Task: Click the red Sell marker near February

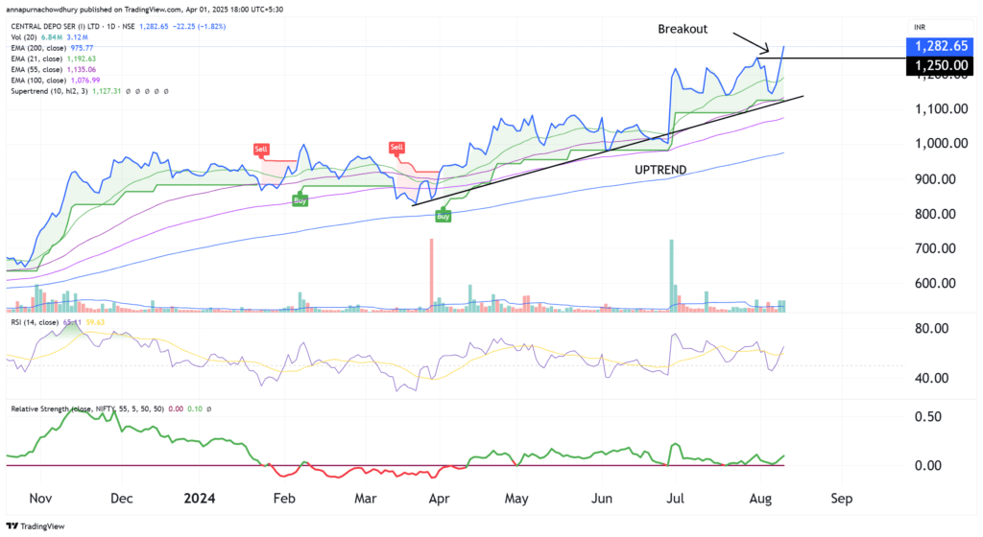Action: pos(261,149)
